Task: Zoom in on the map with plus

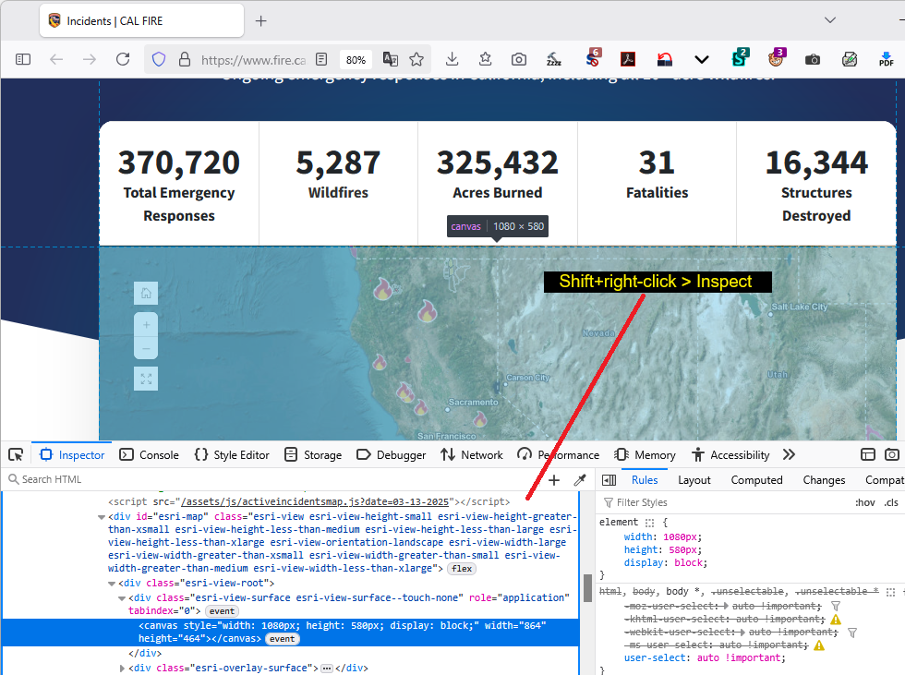Action: pos(146,325)
